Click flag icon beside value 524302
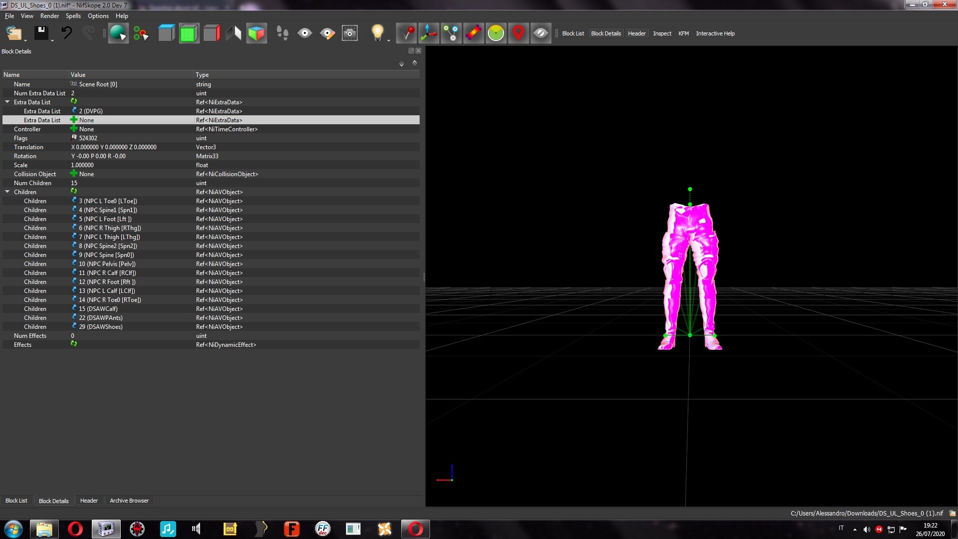The image size is (958, 539). coord(74,137)
